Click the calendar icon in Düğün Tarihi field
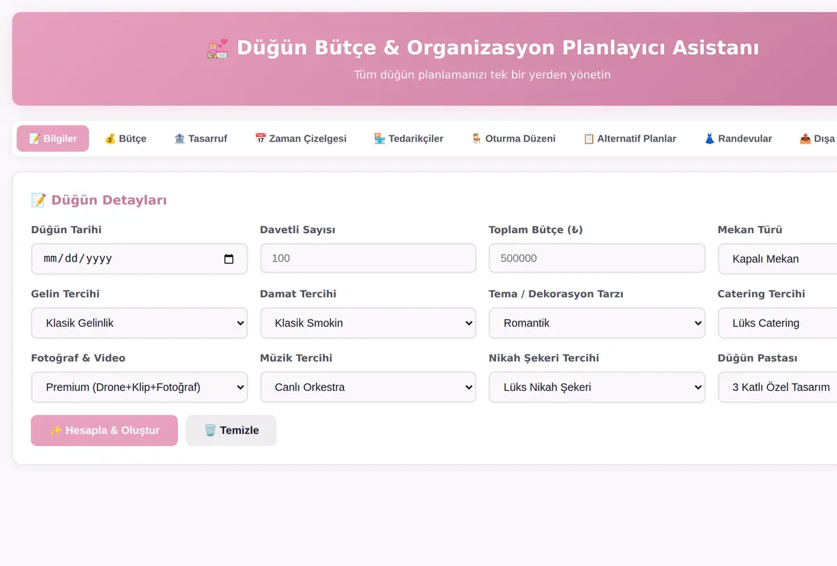Screen dimensions: 837x566 point(229,259)
